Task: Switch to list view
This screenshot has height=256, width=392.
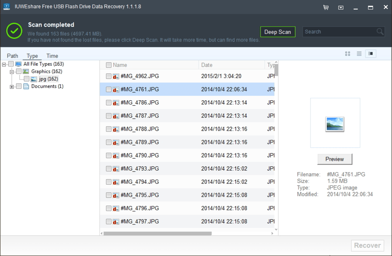Action: point(359,54)
